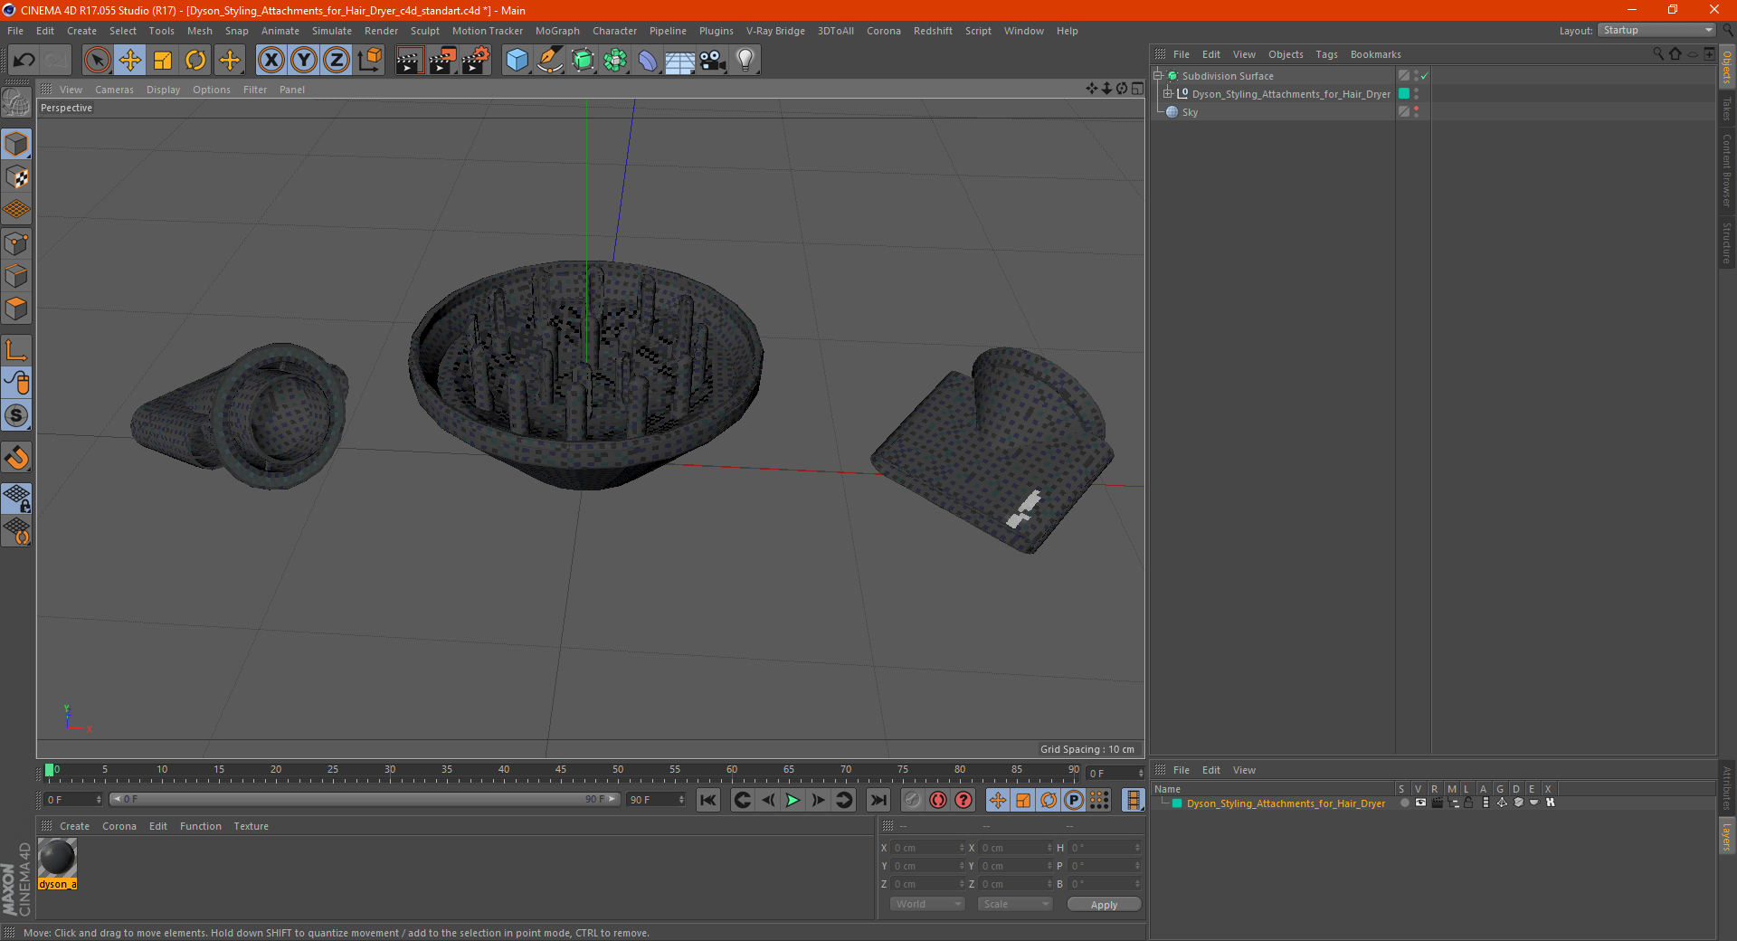Open viewport Display menu
The image size is (1737, 941).
pos(163,90)
